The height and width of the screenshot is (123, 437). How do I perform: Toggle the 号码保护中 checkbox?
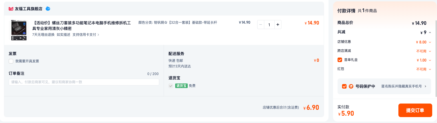(344, 86)
